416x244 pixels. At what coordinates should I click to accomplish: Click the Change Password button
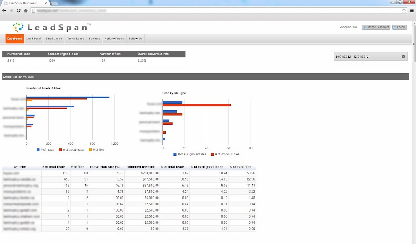pos(376,27)
